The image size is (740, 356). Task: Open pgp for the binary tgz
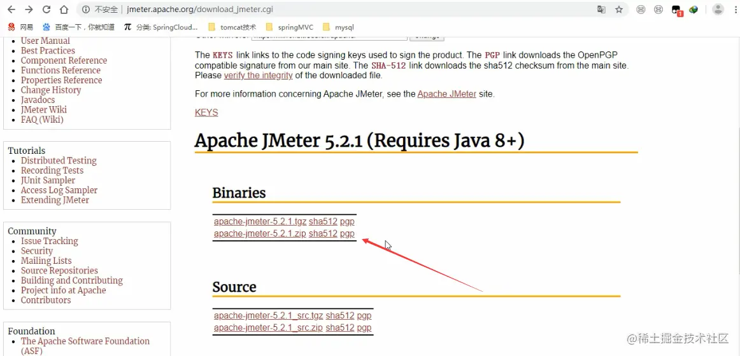pos(347,222)
